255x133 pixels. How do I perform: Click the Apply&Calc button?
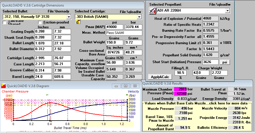160,77
